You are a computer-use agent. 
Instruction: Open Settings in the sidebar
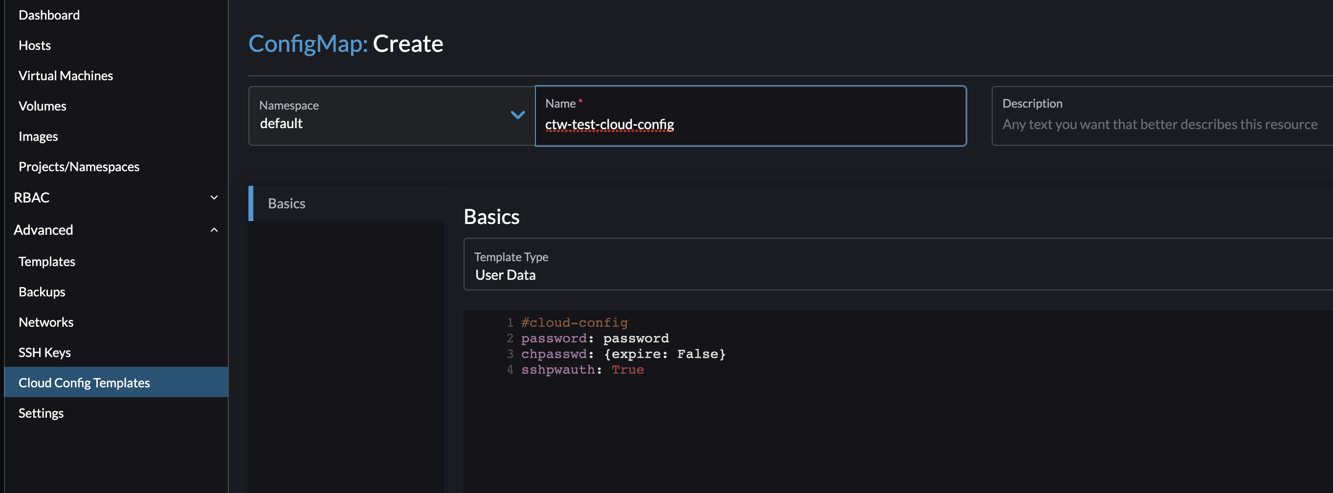41,413
